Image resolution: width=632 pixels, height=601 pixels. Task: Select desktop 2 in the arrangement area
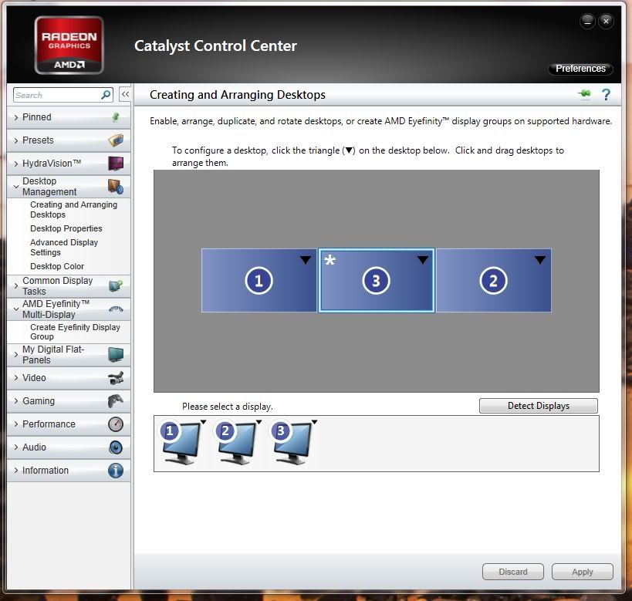coord(494,281)
